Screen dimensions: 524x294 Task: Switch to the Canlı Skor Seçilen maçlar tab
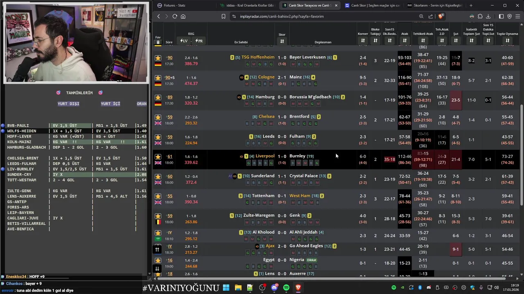(x=372, y=5)
